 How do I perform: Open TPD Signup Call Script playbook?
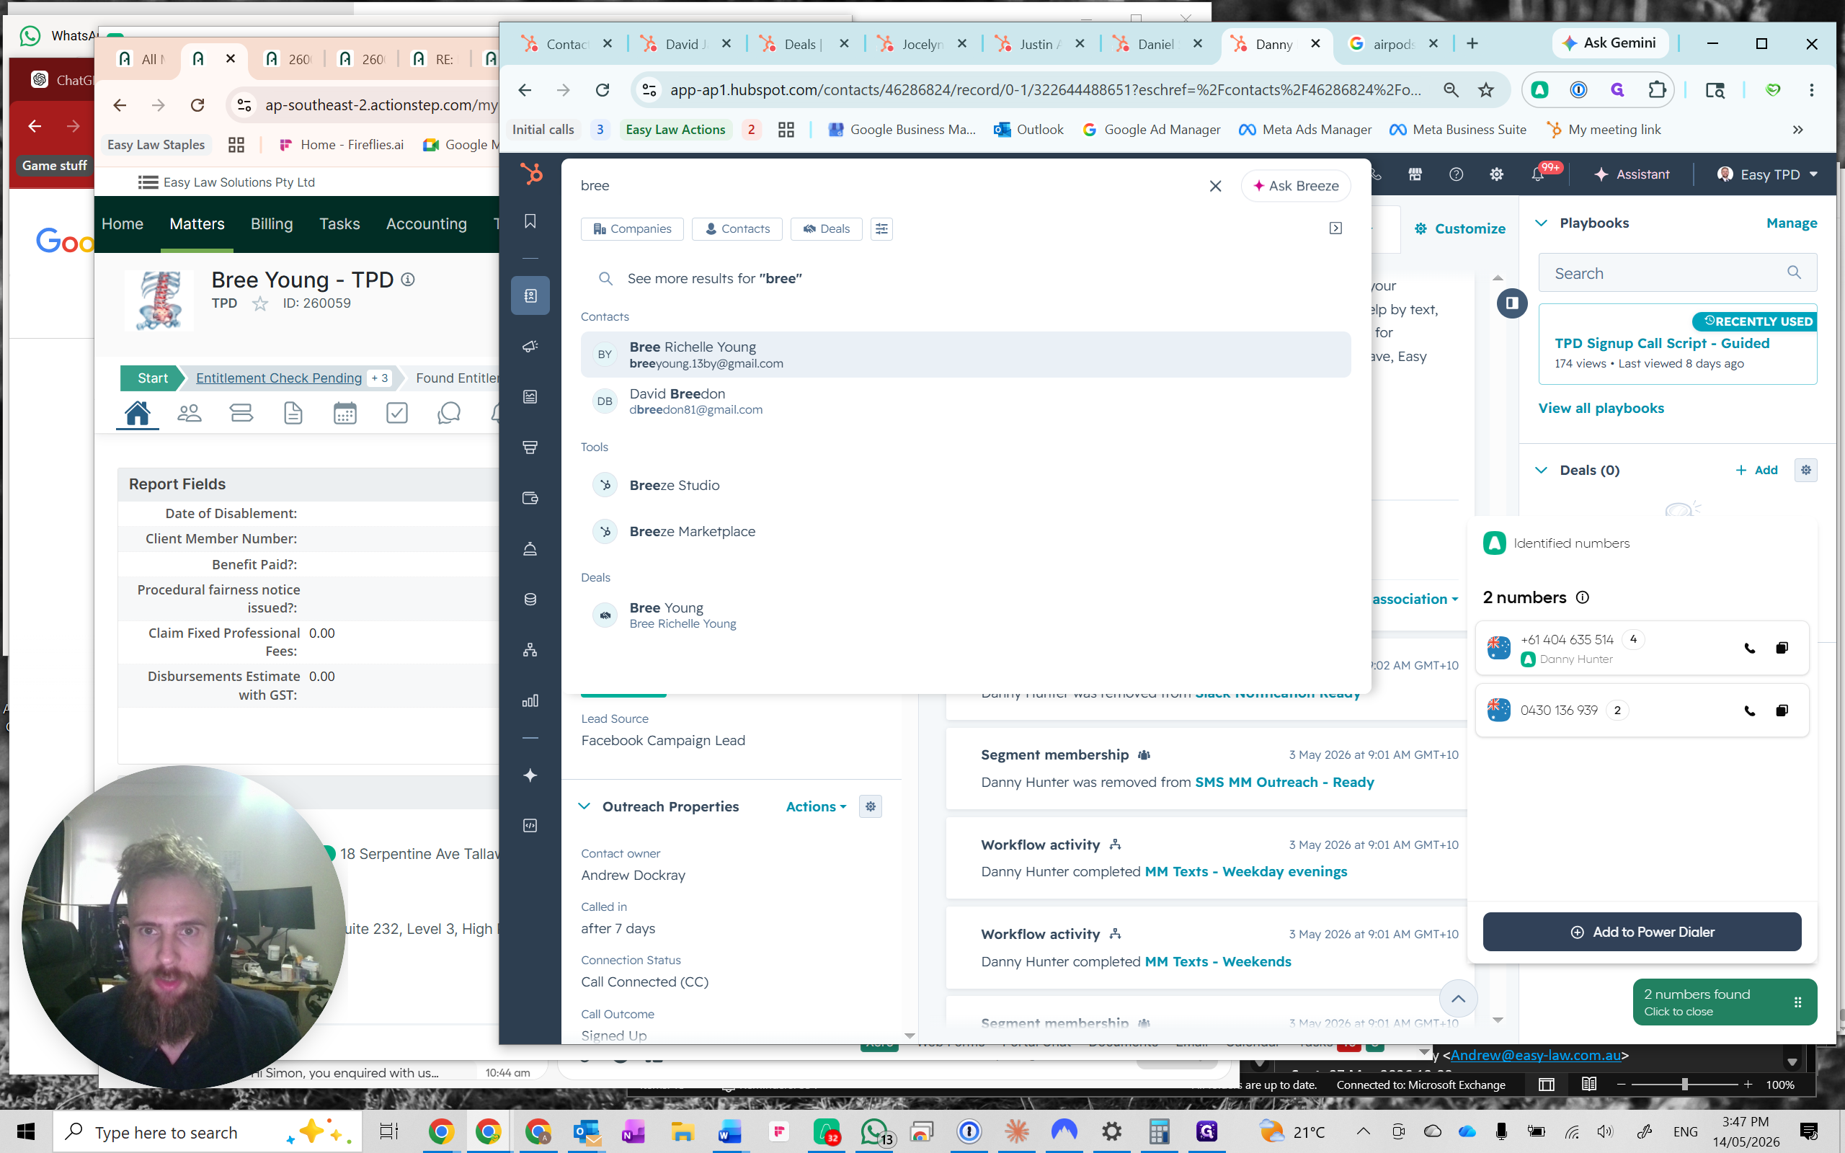[1662, 343]
